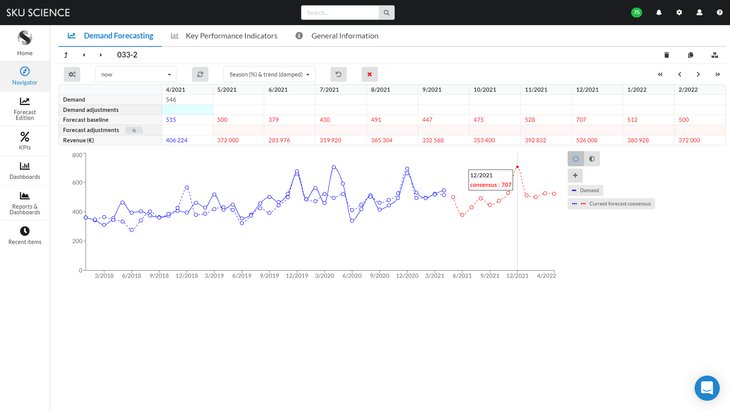730x411 pixels.
Task: Click the refresh forecast icon
Action: [x=200, y=75]
